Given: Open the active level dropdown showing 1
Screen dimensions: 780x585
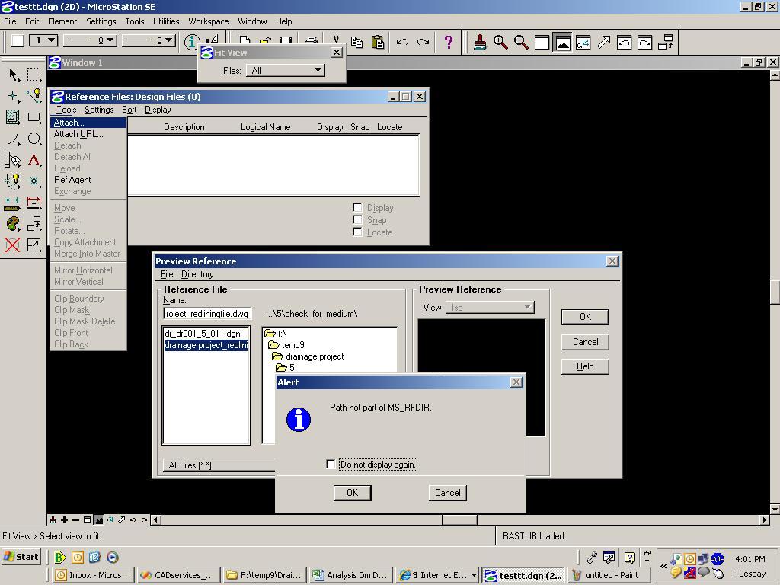Looking at the screenshot, I should click(x=43, y=40).
